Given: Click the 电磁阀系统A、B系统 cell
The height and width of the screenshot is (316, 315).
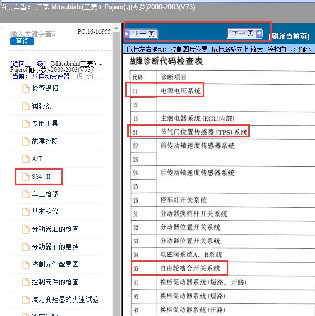Looking at the screenshot, I should (191, 255).
